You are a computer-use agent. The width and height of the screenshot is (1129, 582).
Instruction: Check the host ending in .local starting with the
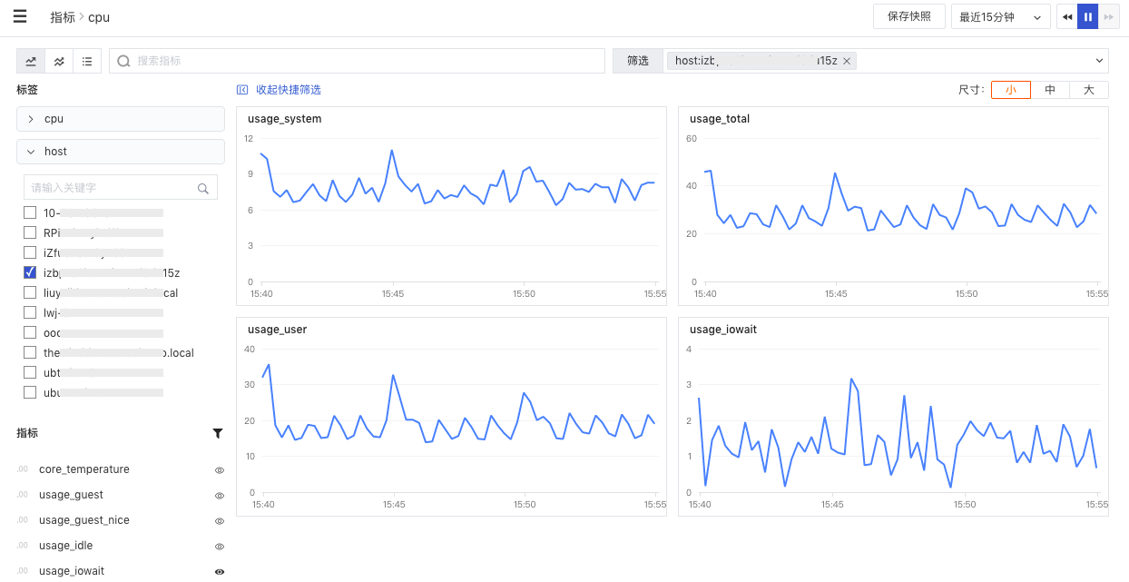pyautogui.click(x=30, y=352)
